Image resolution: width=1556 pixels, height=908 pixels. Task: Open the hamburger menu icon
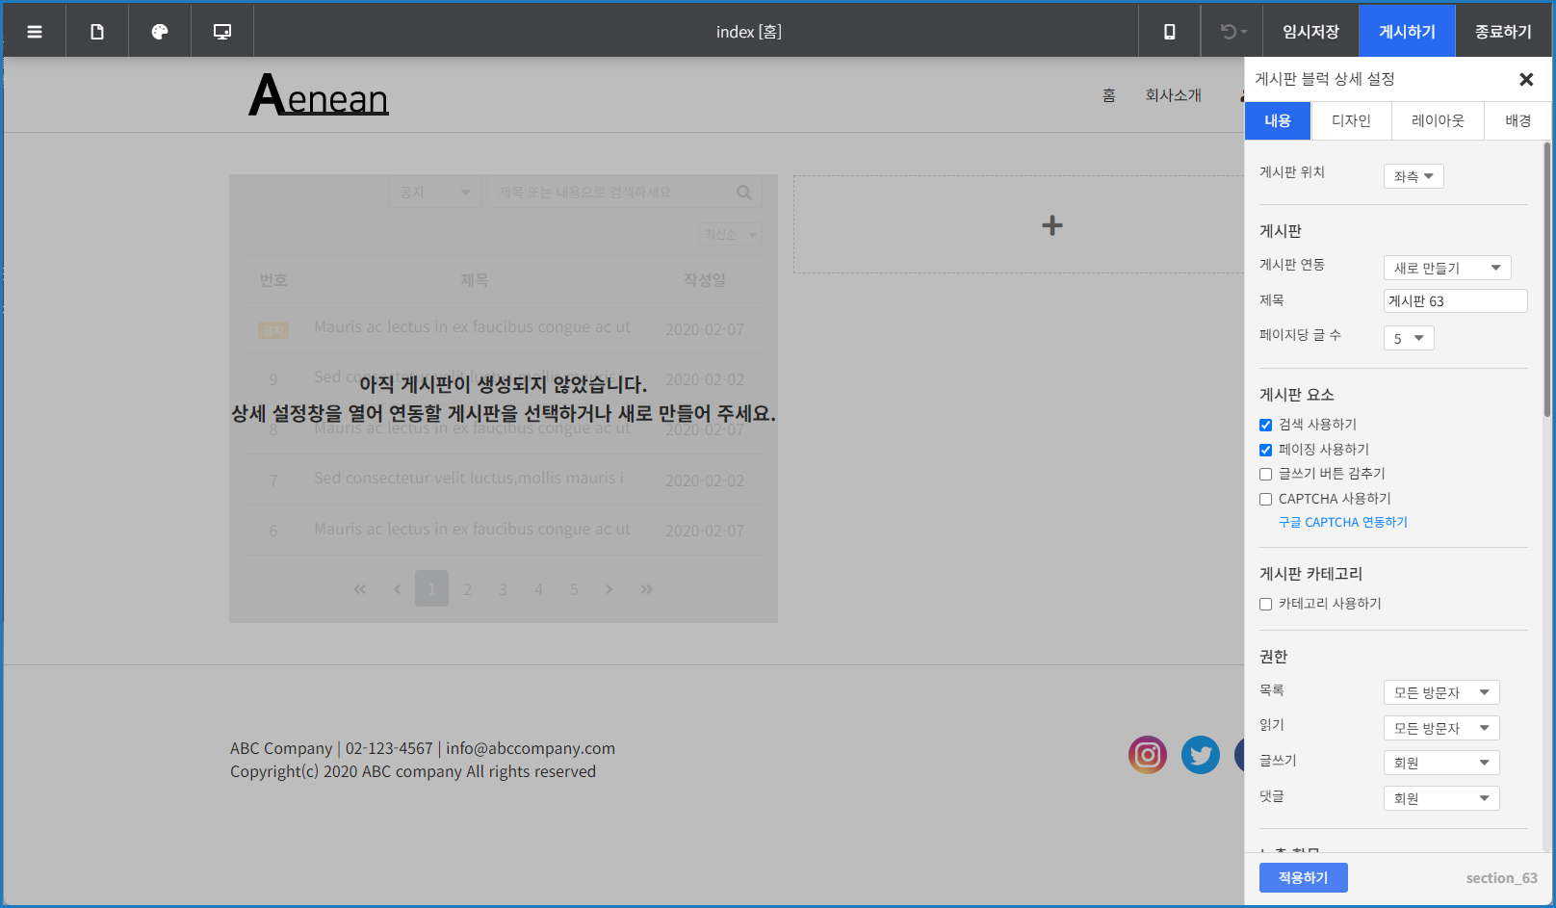(x=35, y=32)
